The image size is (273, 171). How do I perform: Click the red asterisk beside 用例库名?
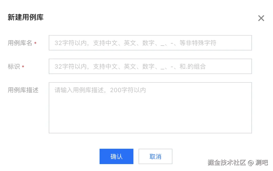click(35, 43)
